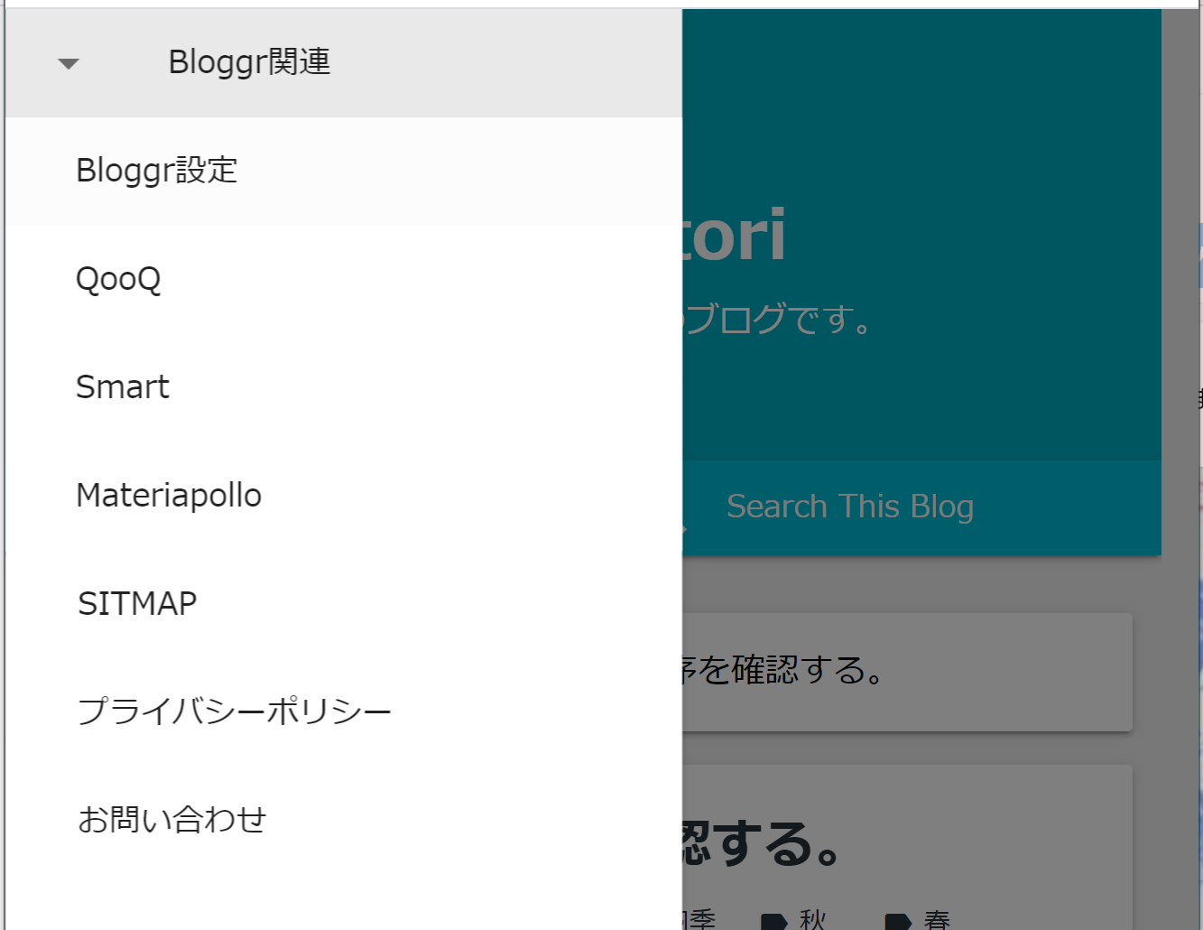Select Bloggr設定 menu item

pyautogui.click(x=344, y=171)
